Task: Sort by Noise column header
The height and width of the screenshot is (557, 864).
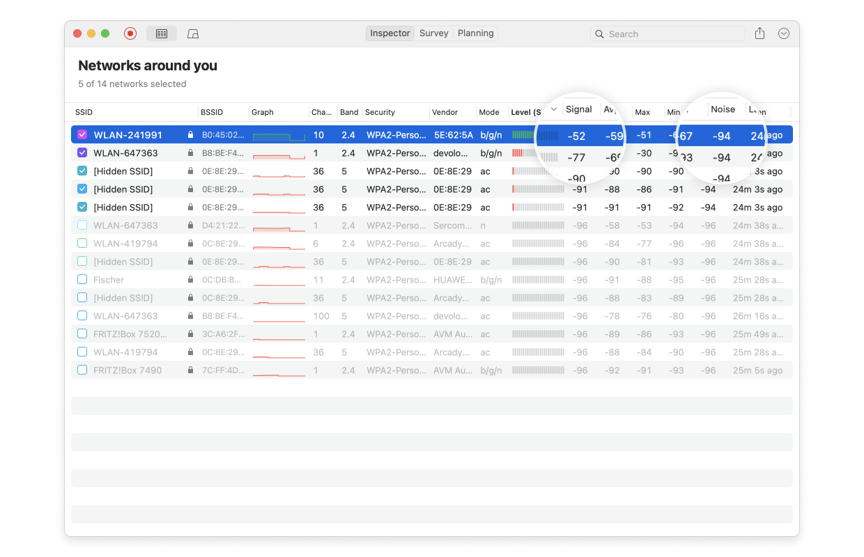Action: click(x=723, y=109)
